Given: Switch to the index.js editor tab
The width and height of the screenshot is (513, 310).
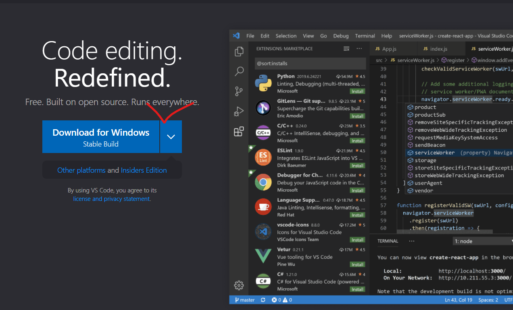Looking at the screenshot, I should 441,49.
